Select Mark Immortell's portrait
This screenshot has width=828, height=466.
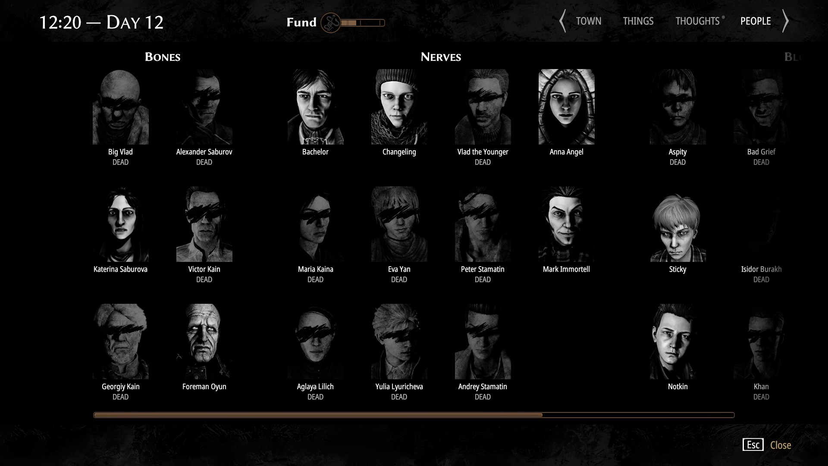pyautogui.click(x=567, y=224)
